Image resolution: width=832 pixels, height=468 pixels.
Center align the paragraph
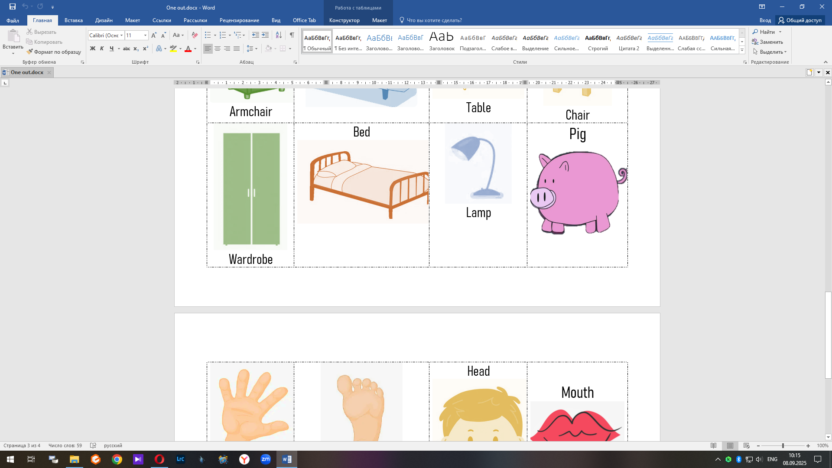[x=218, y=49]
